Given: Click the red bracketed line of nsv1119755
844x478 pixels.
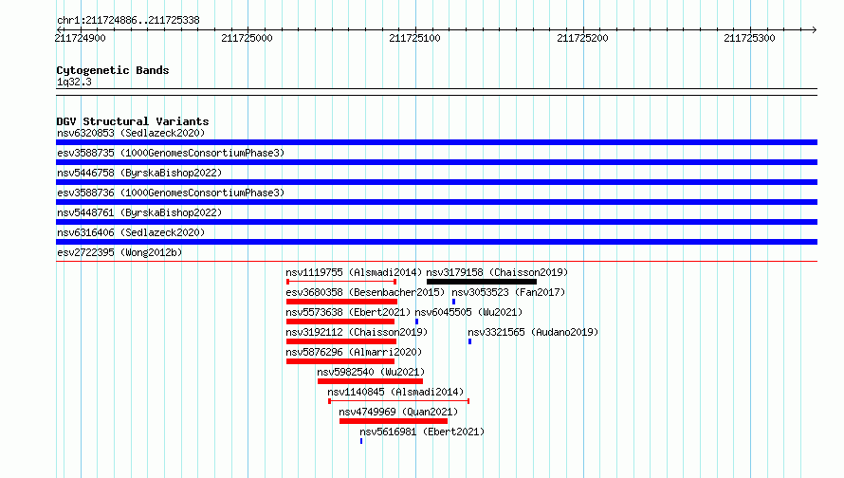Looking at the screenshot, I should pyautogui.click(x=341, y=282).
